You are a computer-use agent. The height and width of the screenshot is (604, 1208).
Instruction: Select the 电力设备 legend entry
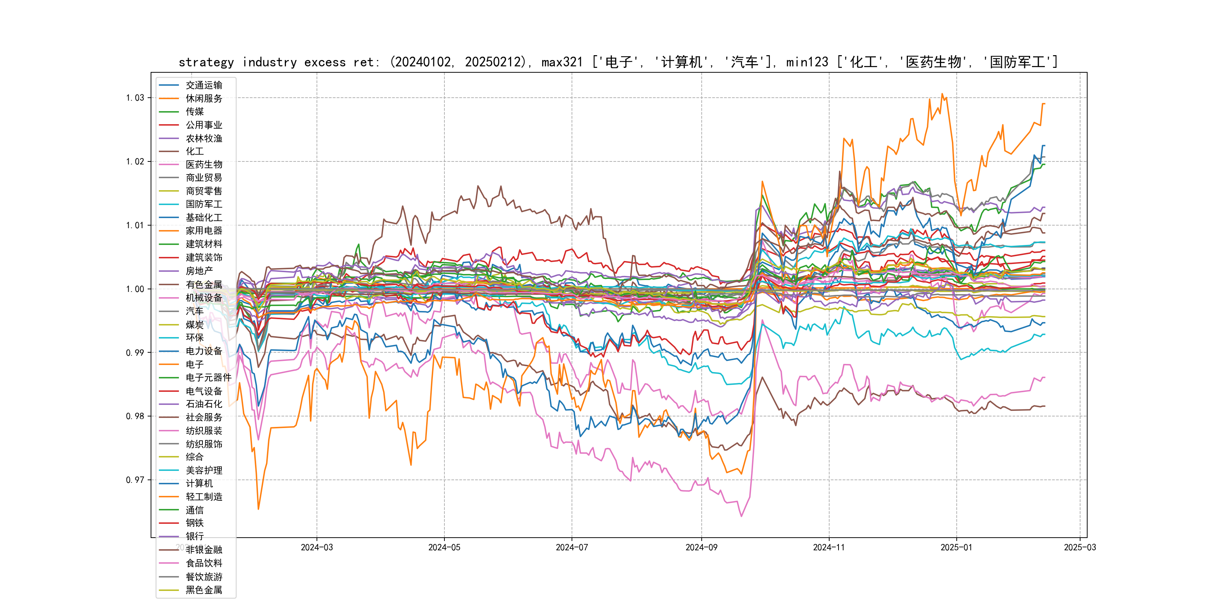pos(204,351)
